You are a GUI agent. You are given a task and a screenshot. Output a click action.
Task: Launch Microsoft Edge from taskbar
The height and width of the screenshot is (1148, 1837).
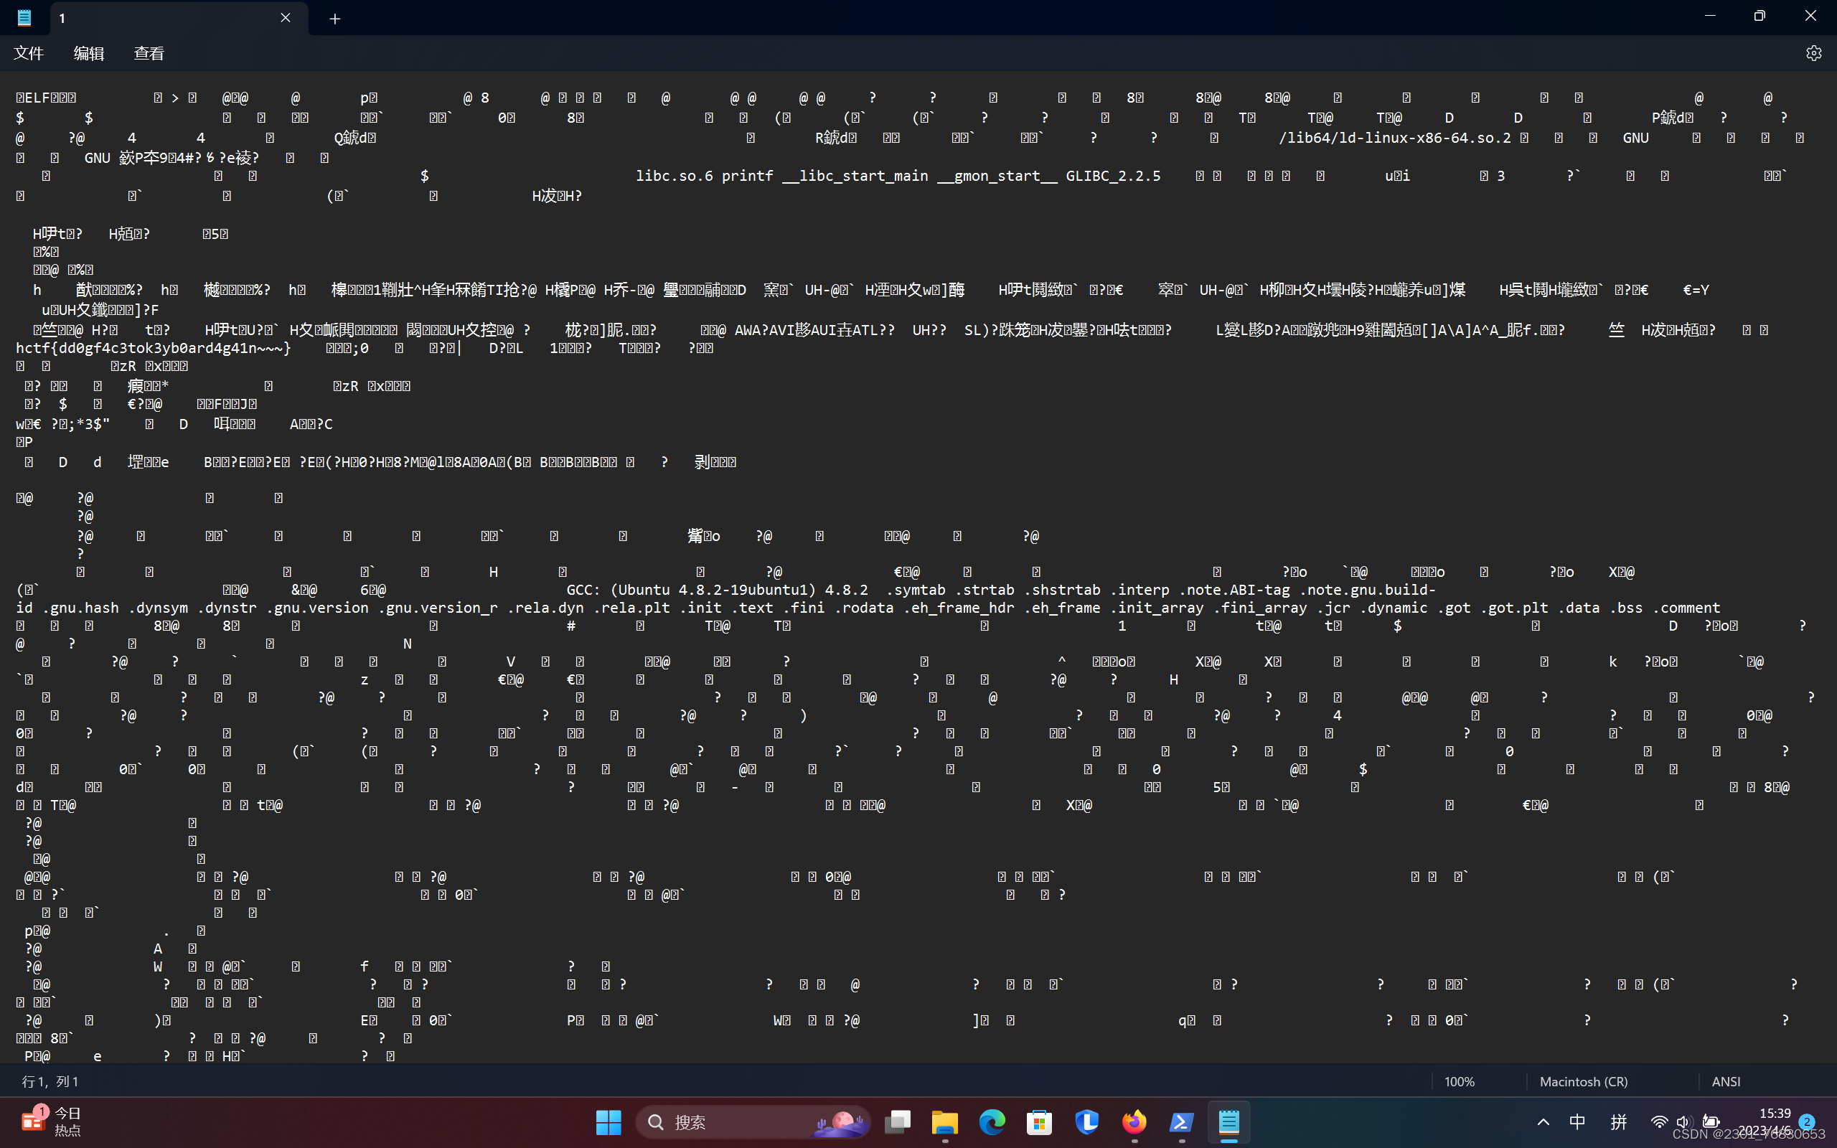coord(992,1122)
